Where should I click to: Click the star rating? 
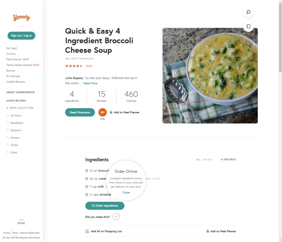(74, 66)
